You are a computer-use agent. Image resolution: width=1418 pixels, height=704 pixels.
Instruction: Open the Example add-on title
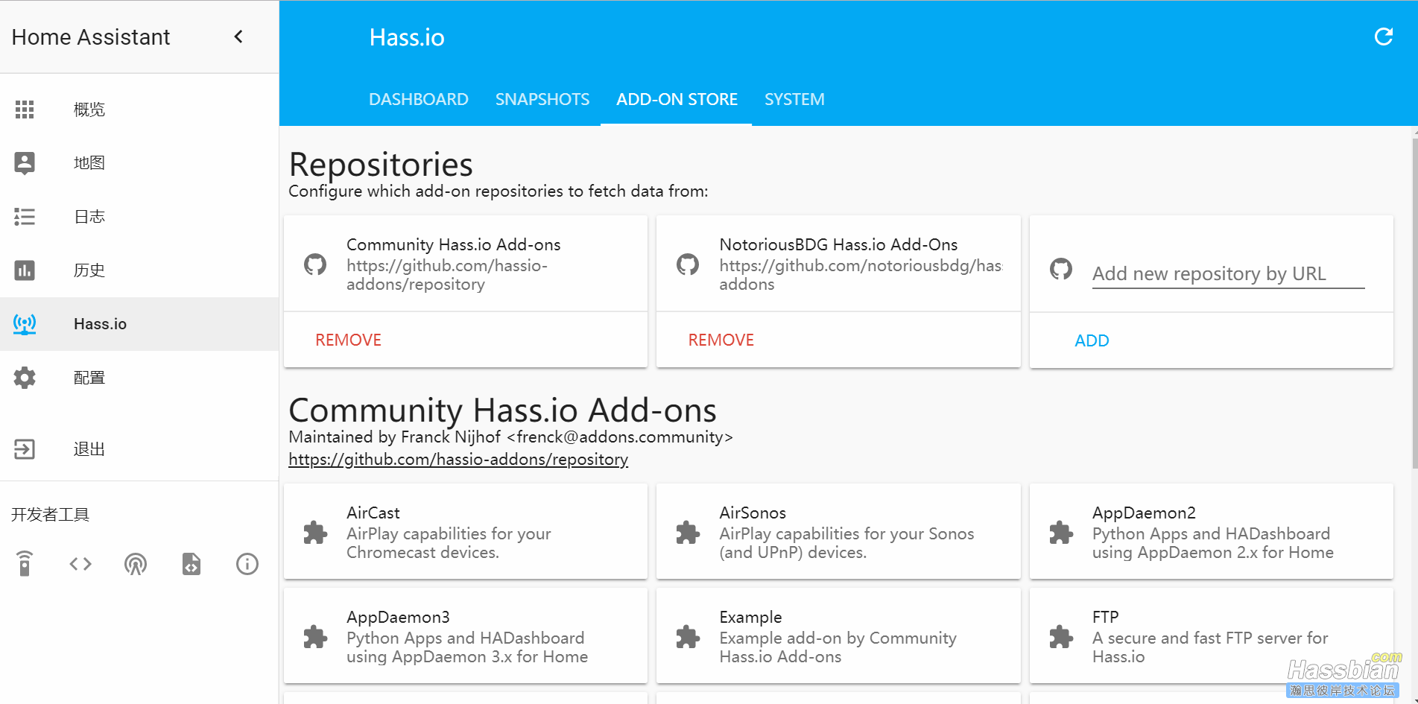pos(750,617)
